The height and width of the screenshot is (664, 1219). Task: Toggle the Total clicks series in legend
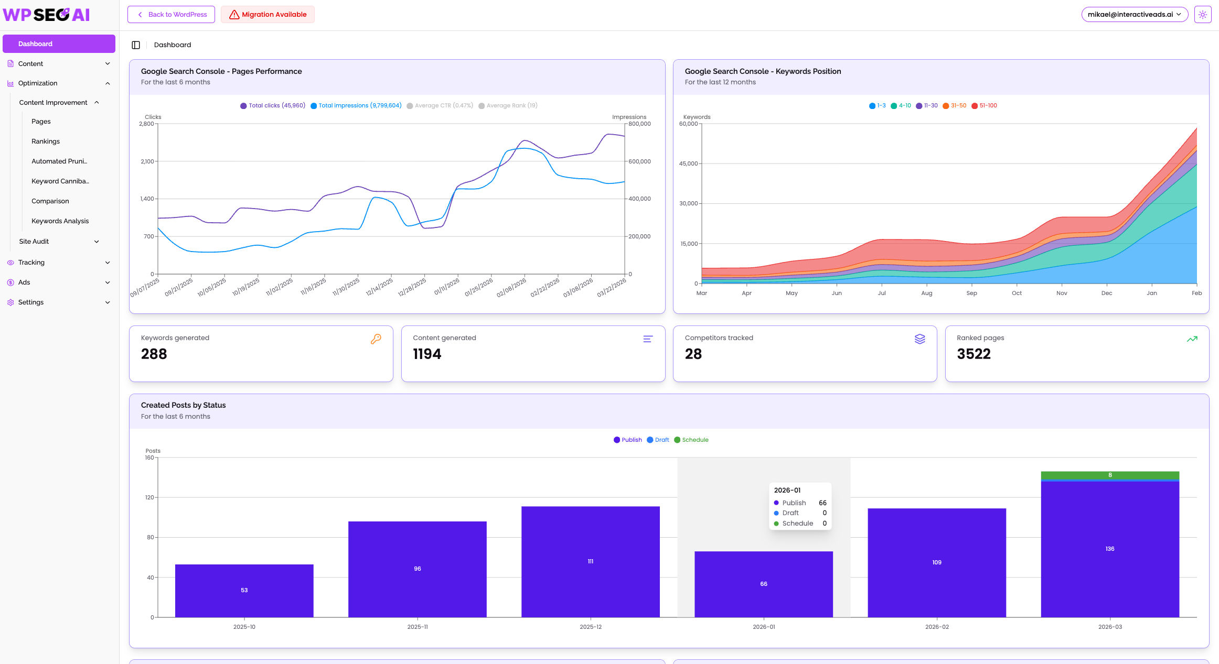pyautogui.click(x=273, y=106)
